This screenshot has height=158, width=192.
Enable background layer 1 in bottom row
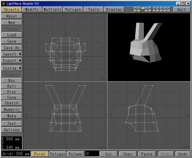(x=135, y=11)
